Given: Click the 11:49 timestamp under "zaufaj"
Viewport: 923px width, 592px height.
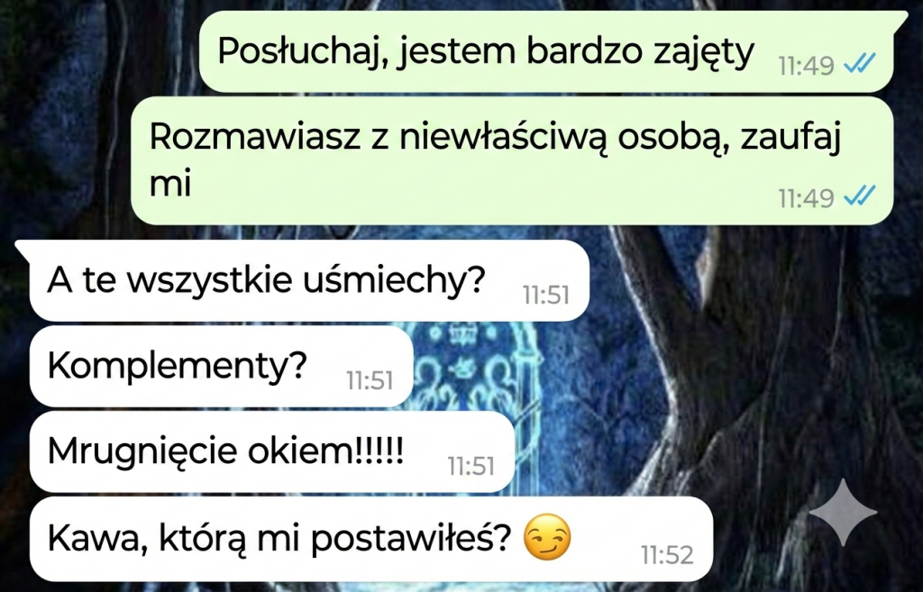Looking at the screenshot, I should click(x=806, y=198).
